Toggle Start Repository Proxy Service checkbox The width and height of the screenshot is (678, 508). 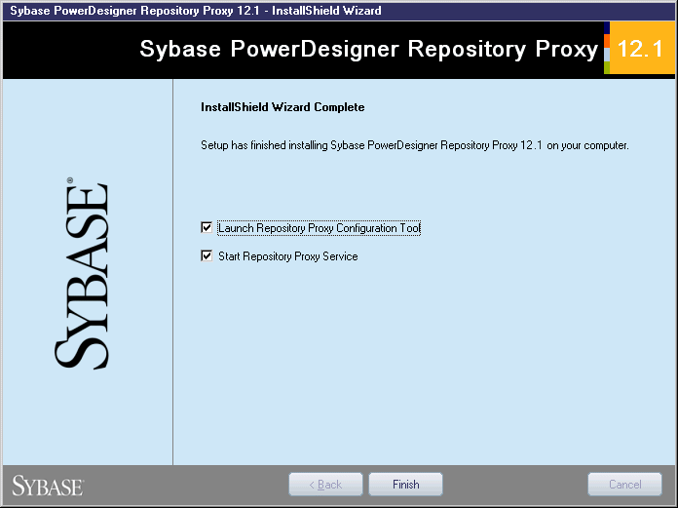[x=207, y=256]
